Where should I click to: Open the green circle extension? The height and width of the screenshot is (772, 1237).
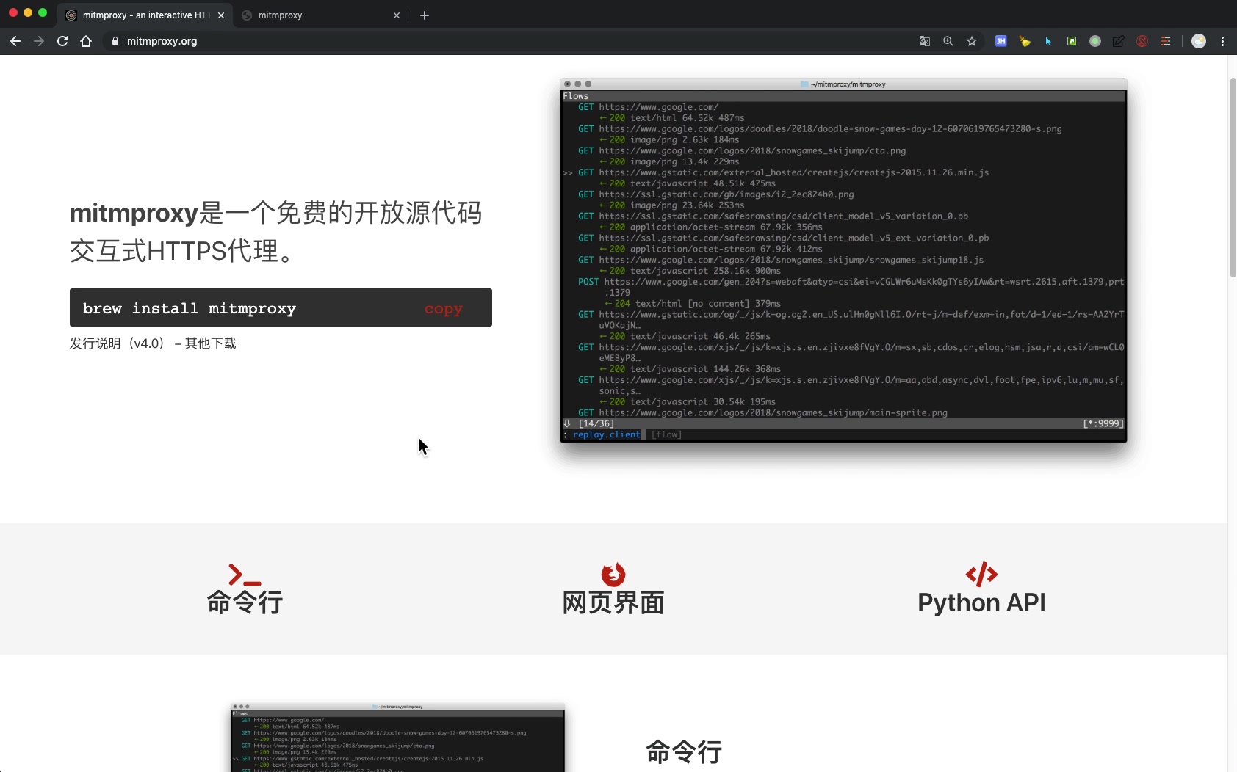coord(1095,41)
